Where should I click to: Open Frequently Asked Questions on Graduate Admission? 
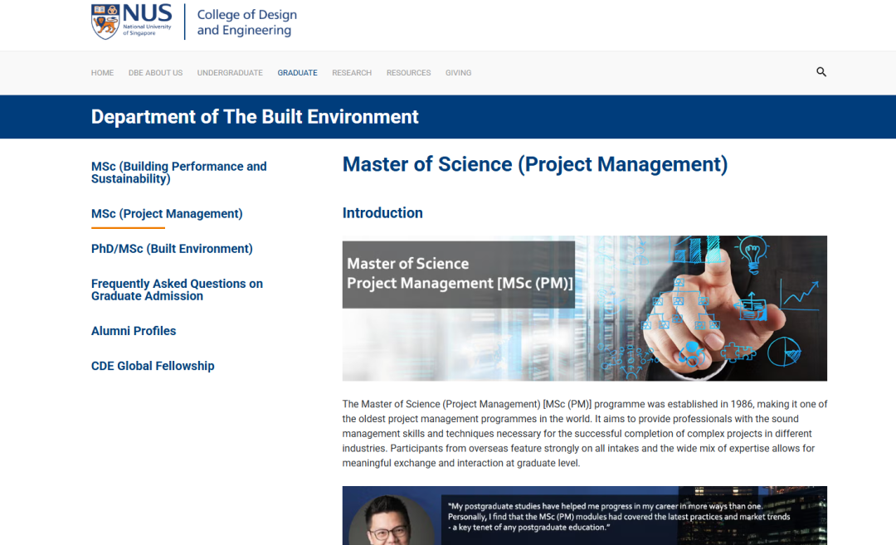[x=177, y=290]
